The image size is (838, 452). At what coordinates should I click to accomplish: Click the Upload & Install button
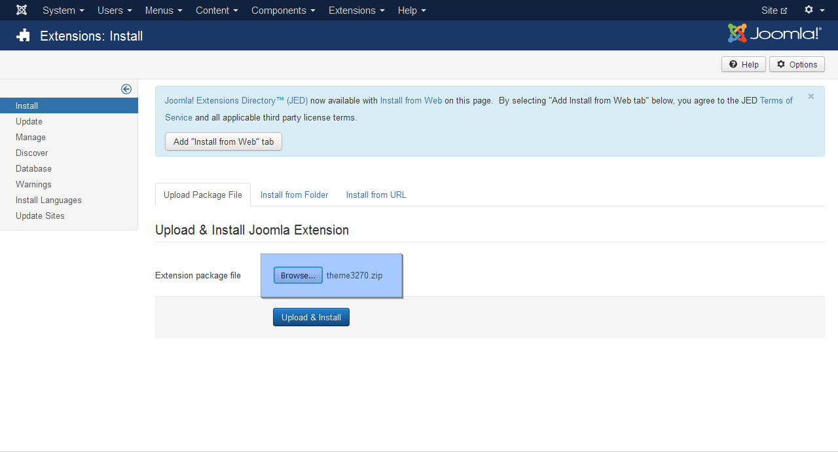point(311,317)
